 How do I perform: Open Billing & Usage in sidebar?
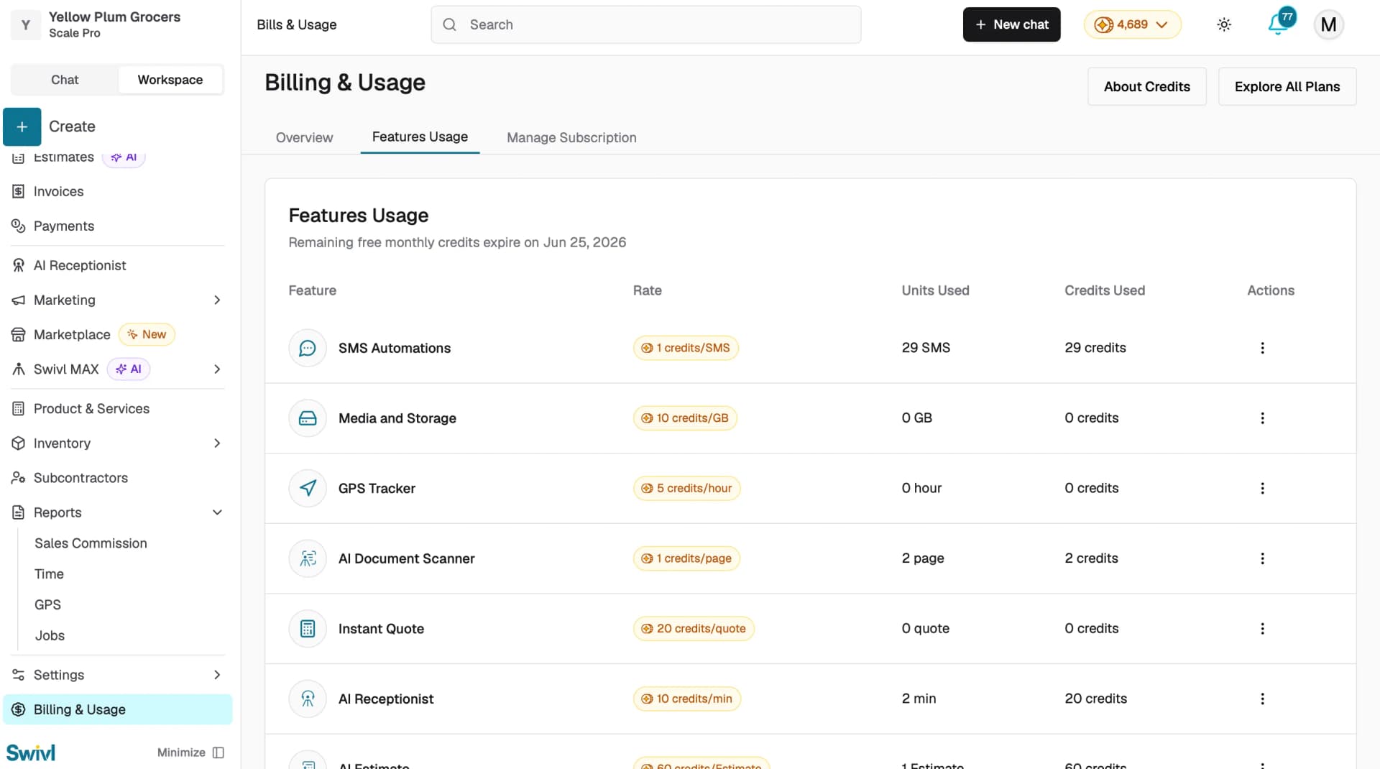point(118,709)
